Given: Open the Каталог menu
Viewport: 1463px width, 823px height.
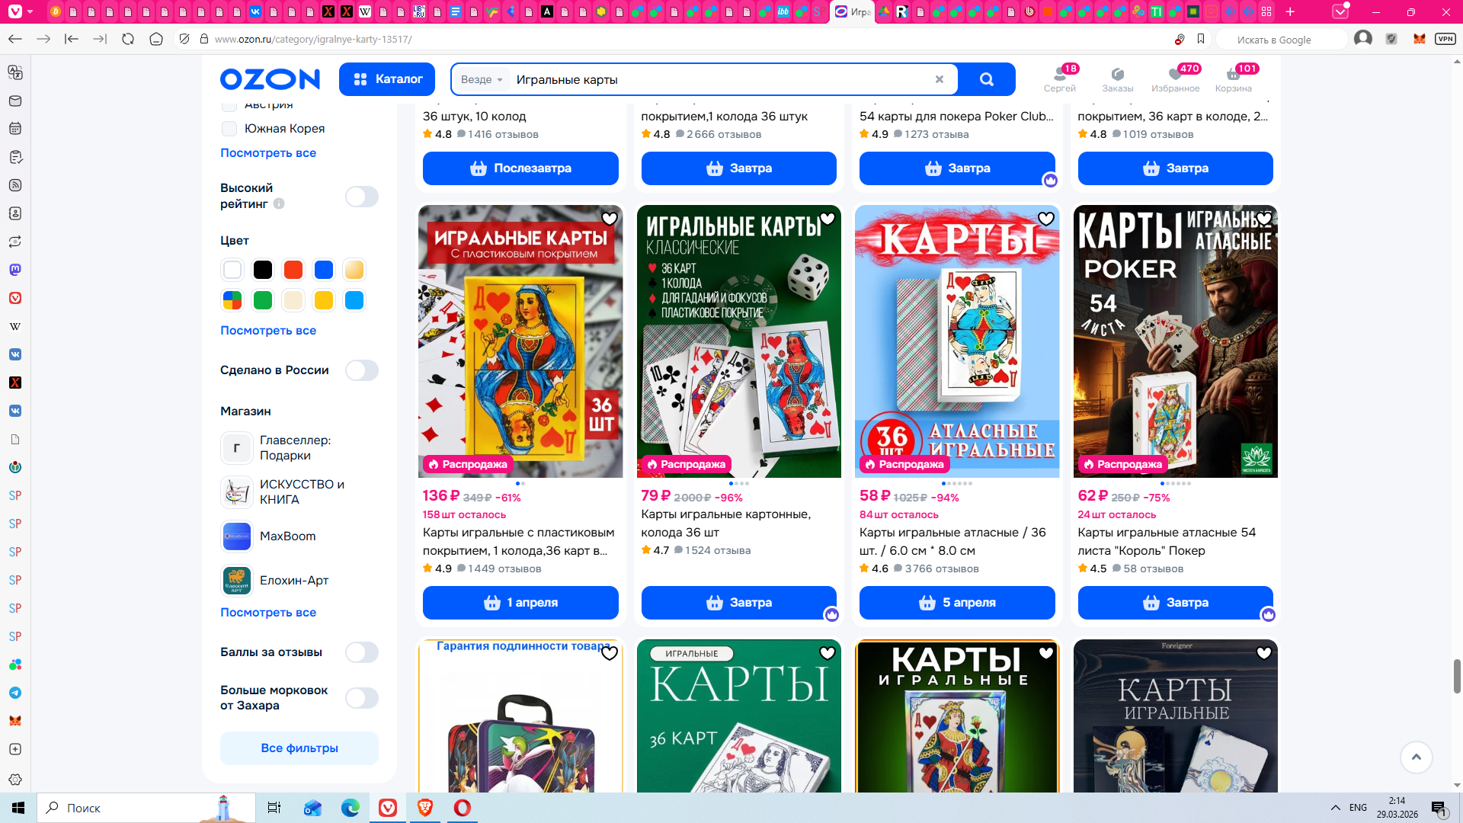Looking at the screenshot, I should [x=387, y=79].
